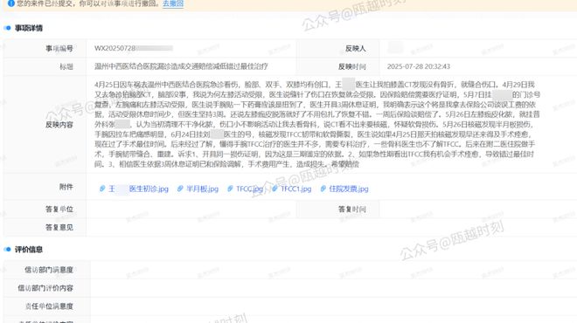This screenshot has height=323, width=577.
Task: Click the item number WX20250728 value
Action: tap(115, 48)
